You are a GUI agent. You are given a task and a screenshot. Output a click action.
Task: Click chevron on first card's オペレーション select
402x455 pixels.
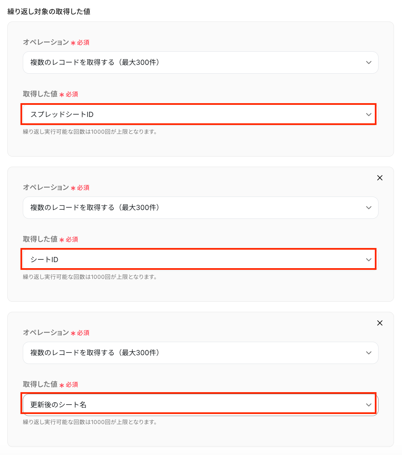[369, 63]
